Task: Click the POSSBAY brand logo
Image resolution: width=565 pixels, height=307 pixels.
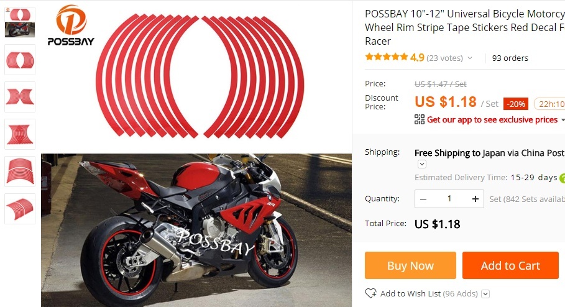Action: click(71, 25)
